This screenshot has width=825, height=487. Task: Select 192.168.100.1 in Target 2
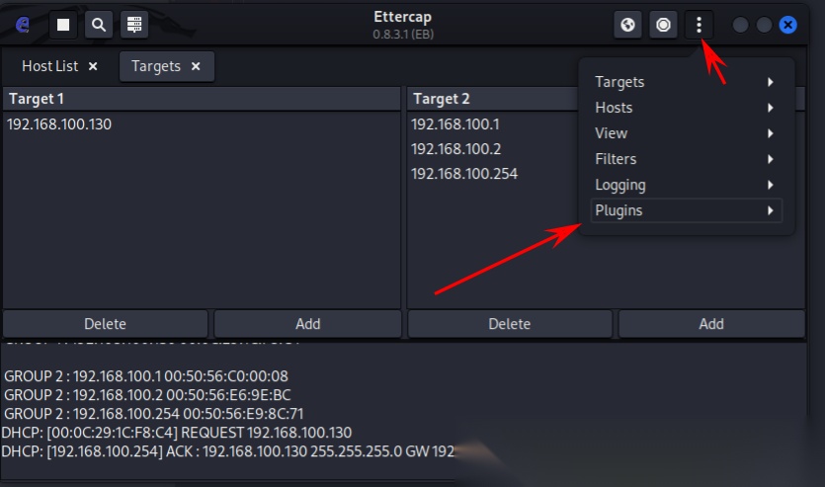(x=455, y=124)
